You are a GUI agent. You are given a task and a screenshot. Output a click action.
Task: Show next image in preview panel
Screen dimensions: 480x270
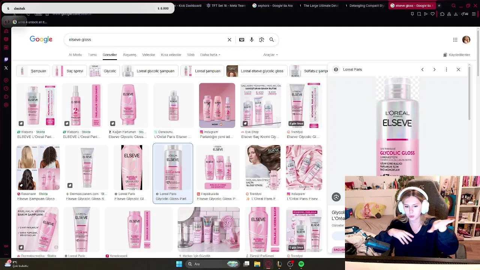434,69
